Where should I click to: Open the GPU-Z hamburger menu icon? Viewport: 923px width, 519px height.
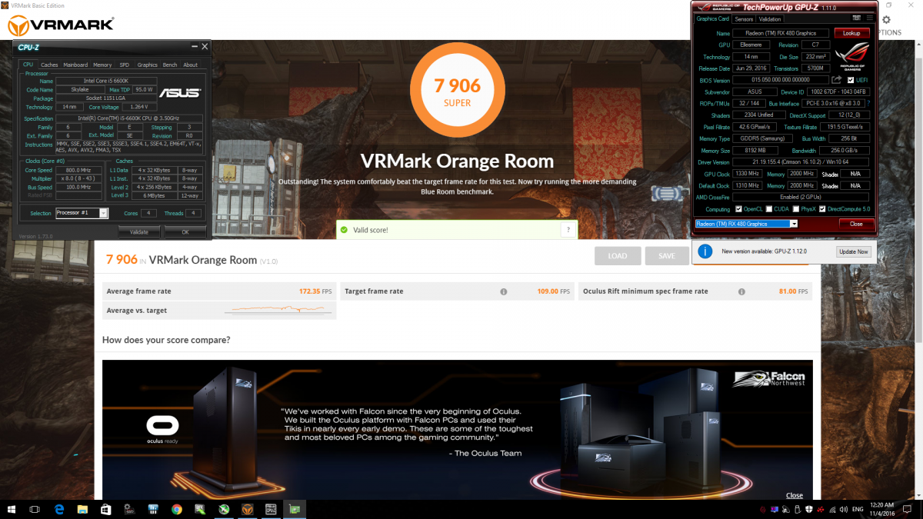[870, 18]
